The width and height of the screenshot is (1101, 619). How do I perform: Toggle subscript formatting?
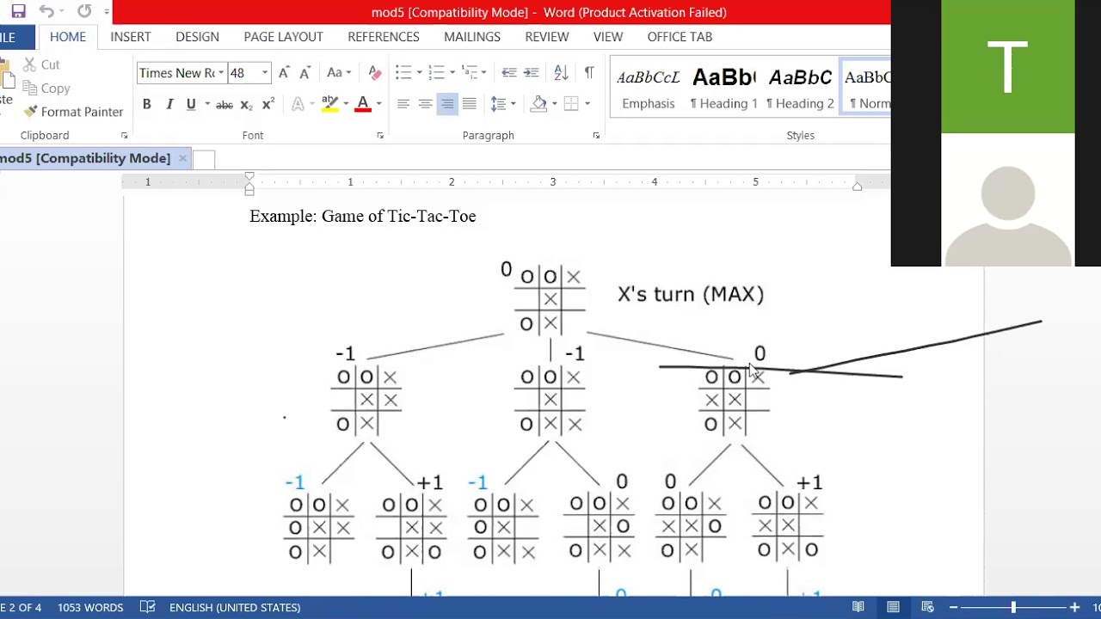click(x=246, y=104)
